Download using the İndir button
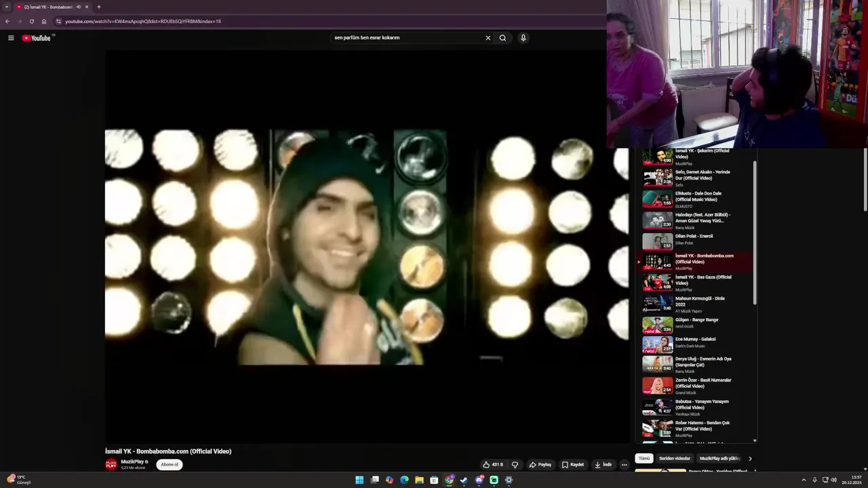 point(604,465)
